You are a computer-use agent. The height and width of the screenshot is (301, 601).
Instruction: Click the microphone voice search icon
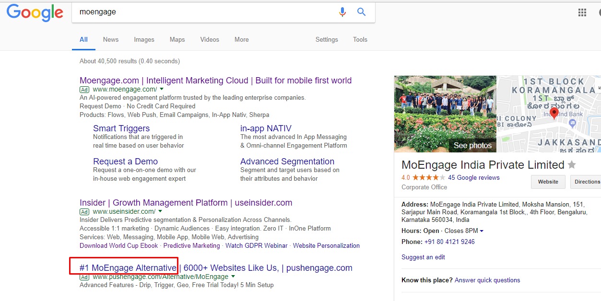point(342,12)
